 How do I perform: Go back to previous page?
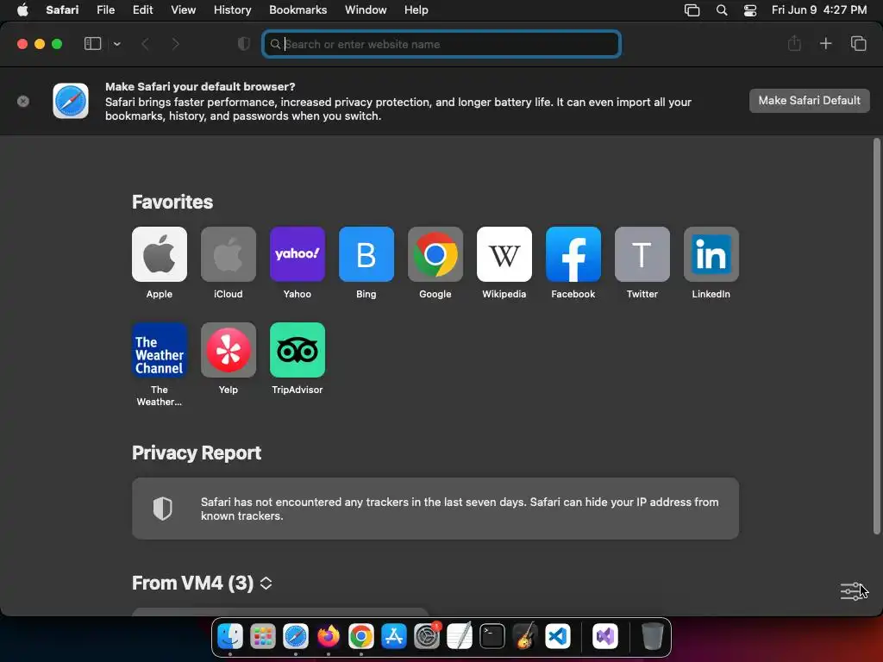pos(145,44)
